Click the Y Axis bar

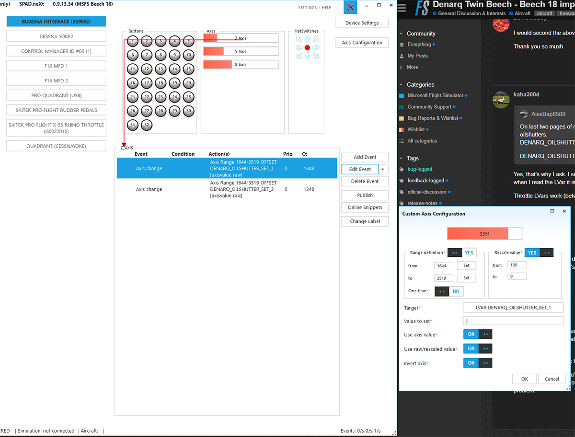241,51
